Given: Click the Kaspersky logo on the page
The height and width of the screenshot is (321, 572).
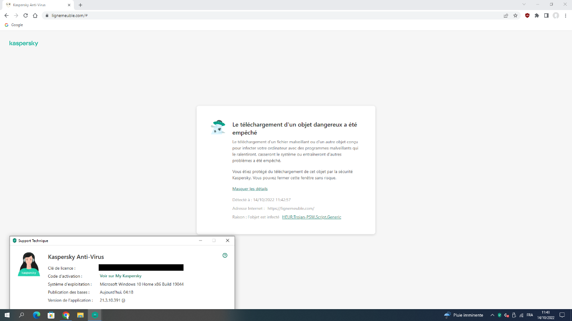Looking at the screenshot, I should [23, 43].
